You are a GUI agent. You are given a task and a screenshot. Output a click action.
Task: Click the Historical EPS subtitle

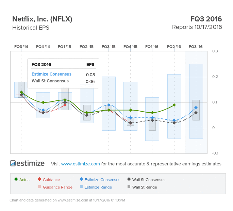pyautogui.click(x=31, y=28)
